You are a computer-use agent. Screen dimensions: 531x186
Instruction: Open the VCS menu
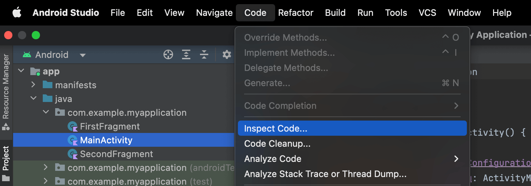428,13
